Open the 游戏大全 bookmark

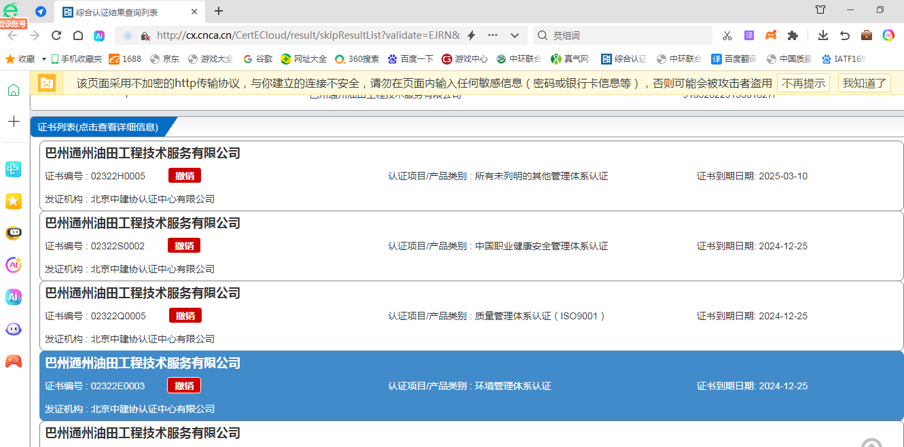tap(211, 59)
